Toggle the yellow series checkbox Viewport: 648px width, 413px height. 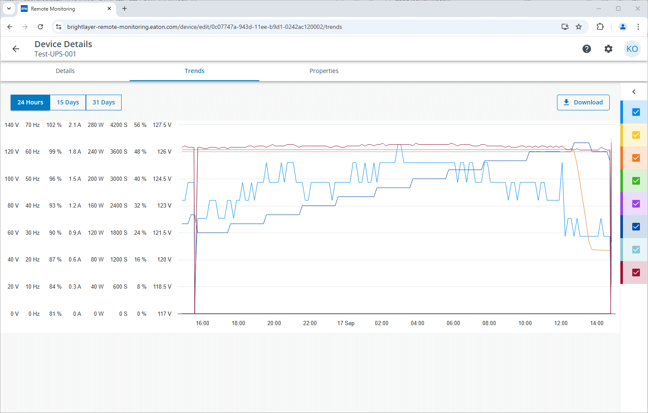pos(636,135)
